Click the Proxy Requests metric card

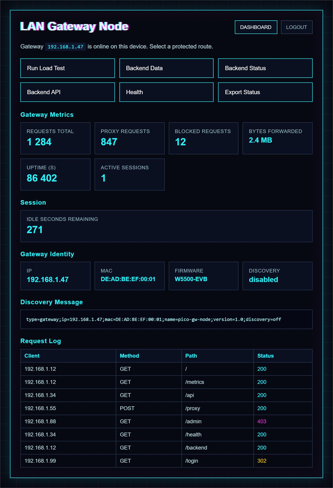(x=130, y=138)
